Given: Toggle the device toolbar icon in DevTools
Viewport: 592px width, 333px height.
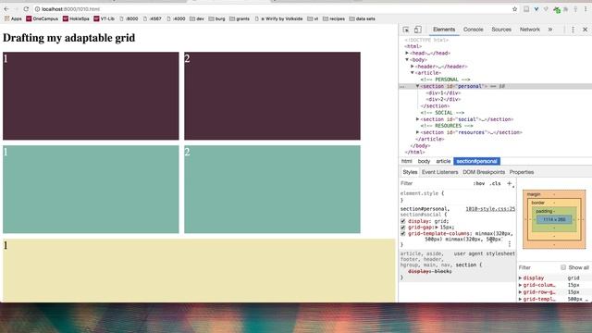Looking at the screenshot, I should [x=418, y=30].
